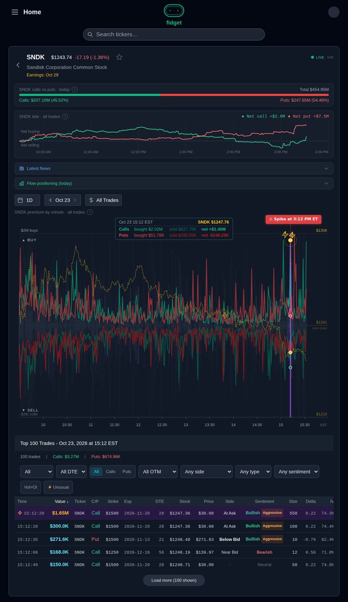
Task: Click the LIVE status indicator
Action: point(317,57)
